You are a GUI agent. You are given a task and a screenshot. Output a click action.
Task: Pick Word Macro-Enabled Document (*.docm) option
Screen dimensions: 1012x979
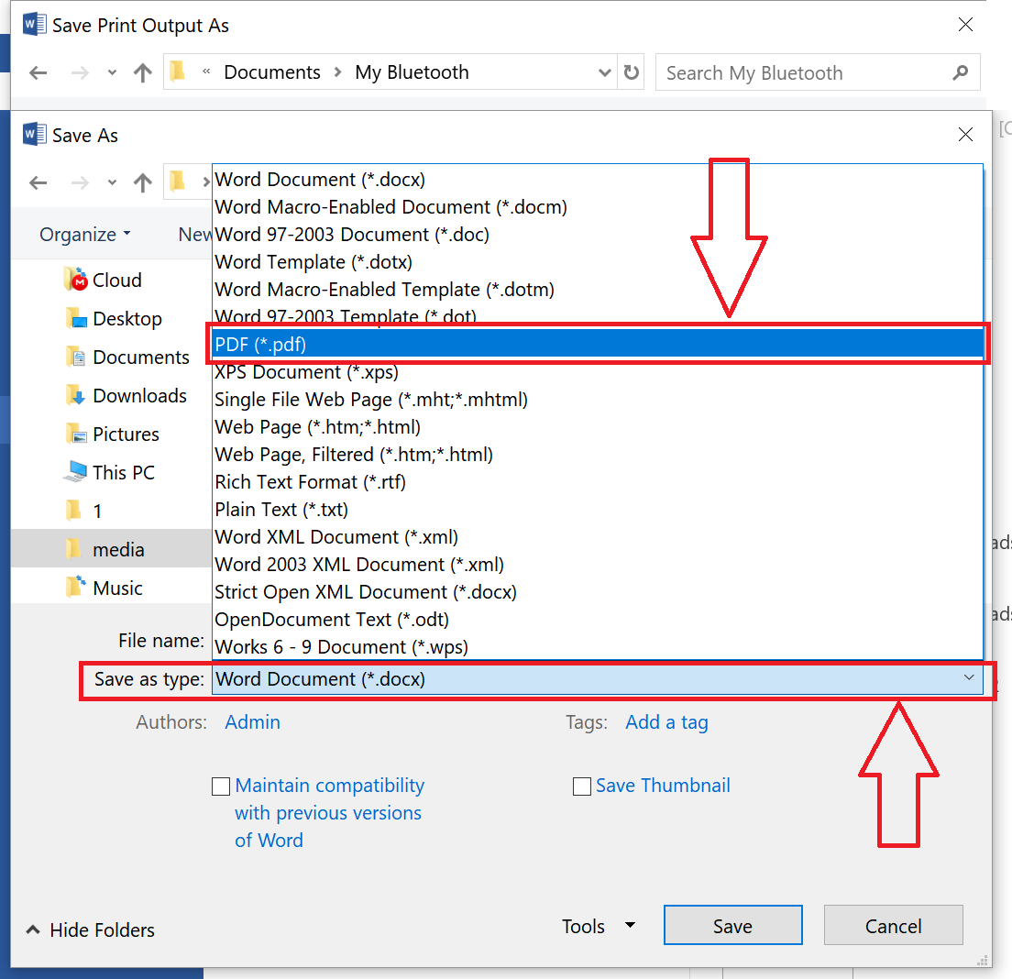click(598, 207)
